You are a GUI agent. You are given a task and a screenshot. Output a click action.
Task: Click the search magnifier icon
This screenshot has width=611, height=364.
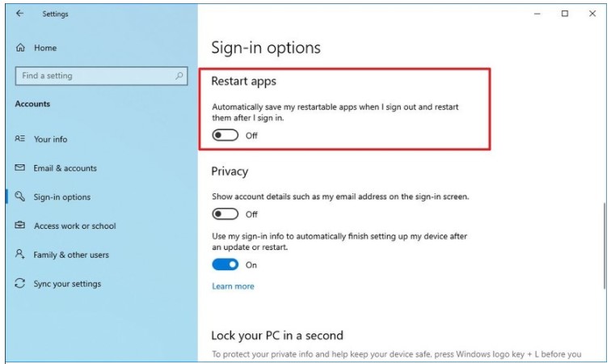point(179,76)
